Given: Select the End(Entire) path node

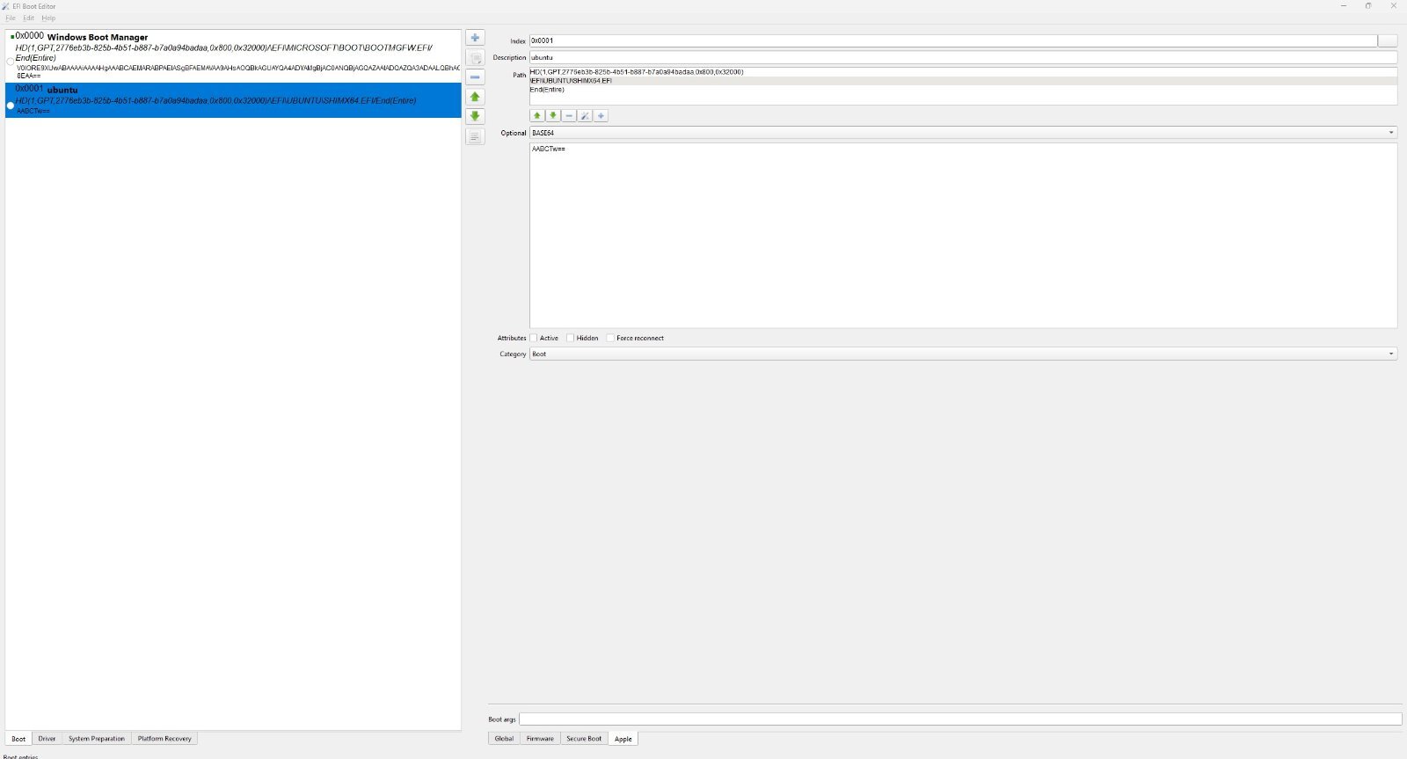Looking at the screenshot, I should click(963, 90).
